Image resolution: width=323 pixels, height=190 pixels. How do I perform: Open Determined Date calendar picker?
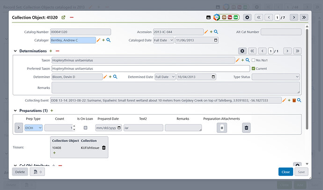click(213, 77)
